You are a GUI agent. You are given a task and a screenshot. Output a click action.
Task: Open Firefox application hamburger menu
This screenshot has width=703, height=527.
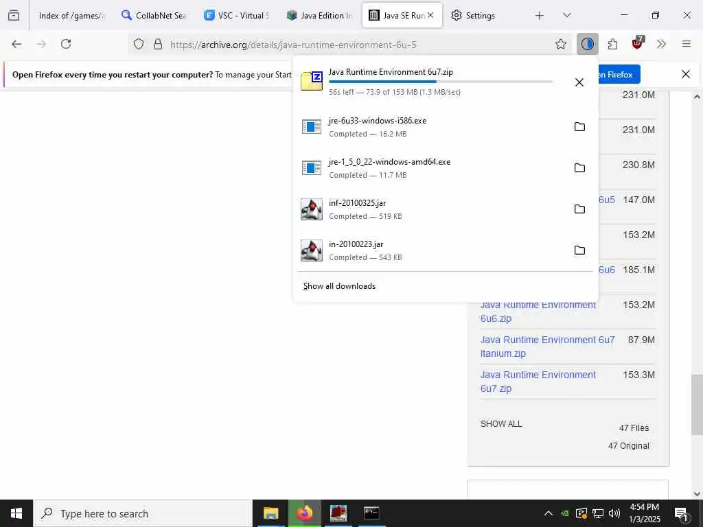point(686,44)
